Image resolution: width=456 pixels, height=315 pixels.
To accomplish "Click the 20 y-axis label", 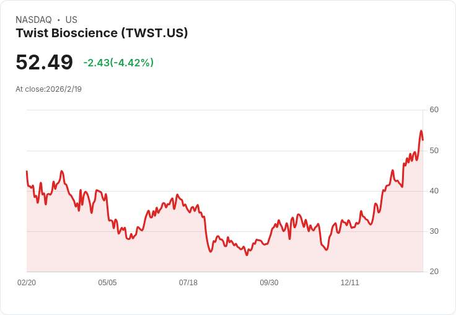I will (x=434, y=272).
